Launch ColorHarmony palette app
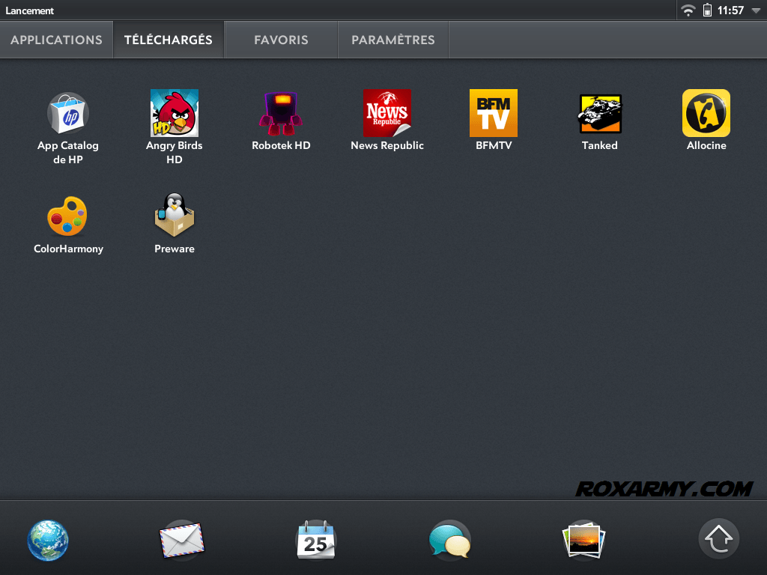Viewport: 767px width, 575px height. pos(68,216)
